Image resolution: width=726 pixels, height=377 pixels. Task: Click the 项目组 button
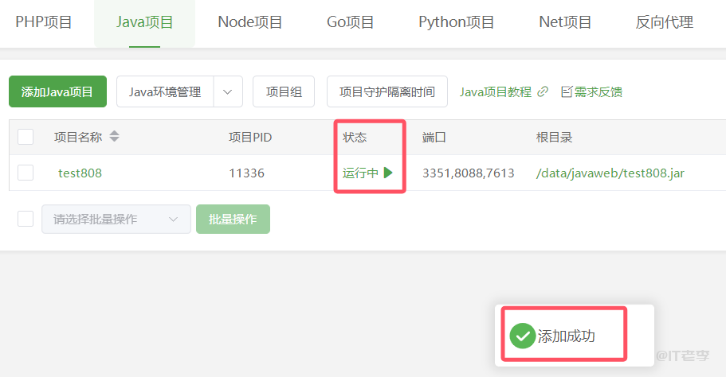point(284,91)
